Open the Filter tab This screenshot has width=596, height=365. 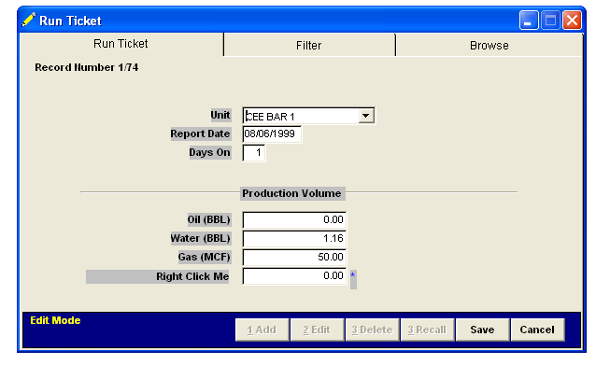point(309,45)
